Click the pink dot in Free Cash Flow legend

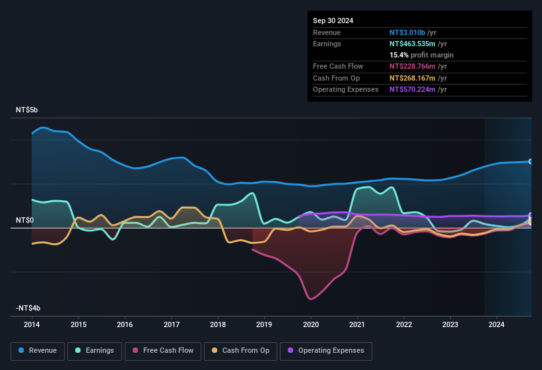point(135,350)
